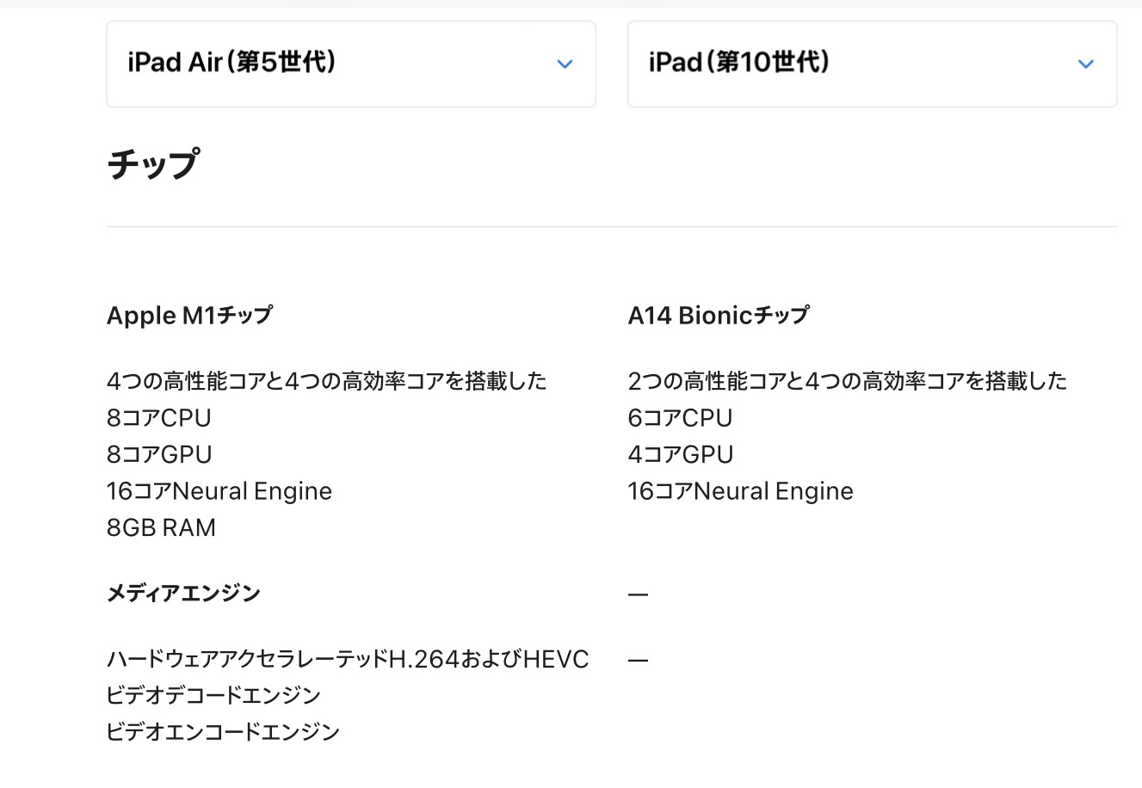Select the Apple M1チップ heading
The image size is (1142, 788).
click(189, 315)
